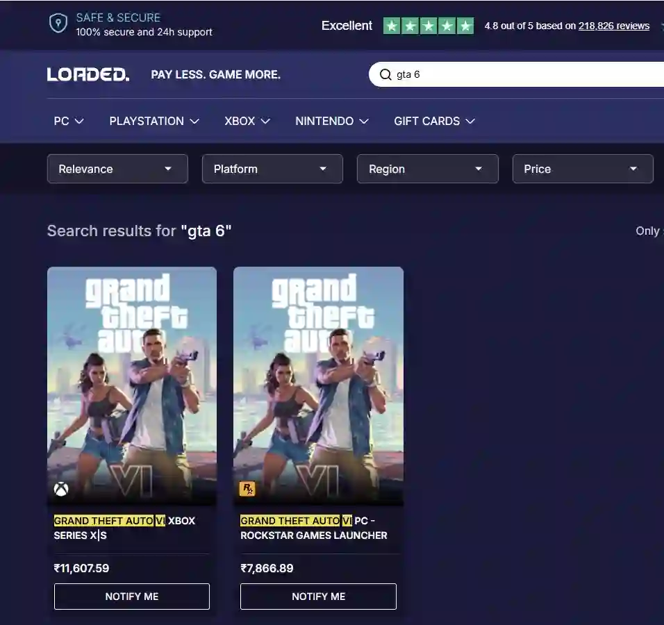Open the PC navigation menu
664x625 pixels.
point(69,121)
